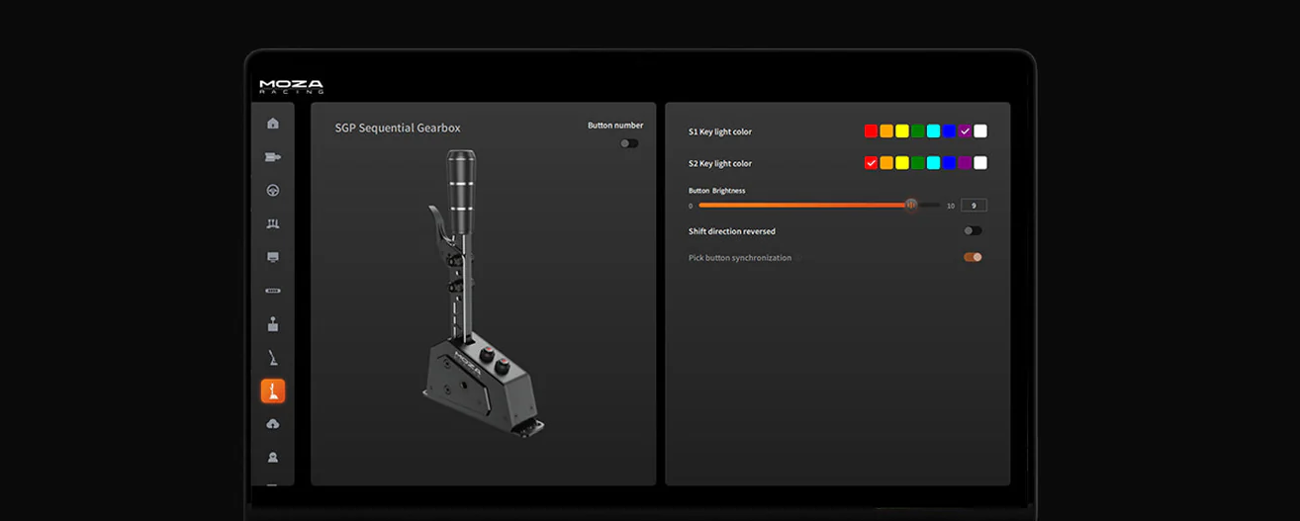The image size is (1300, 521).
Task: Click the 'Button number' label
Action: 615,126
